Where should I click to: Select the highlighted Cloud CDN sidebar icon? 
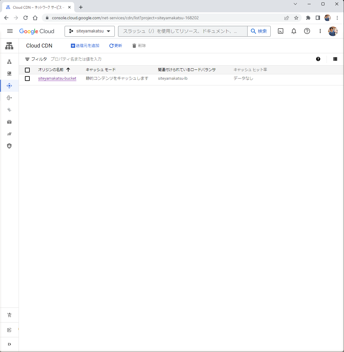[x=9, y=86]
